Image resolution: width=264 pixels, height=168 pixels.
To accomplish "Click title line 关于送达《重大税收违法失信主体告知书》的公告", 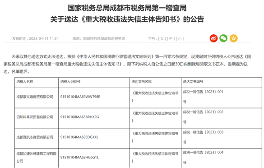I will pyautogui.click(x=127, y=19).
